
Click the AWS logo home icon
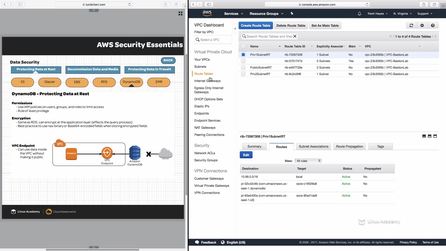tap(207, 13)
